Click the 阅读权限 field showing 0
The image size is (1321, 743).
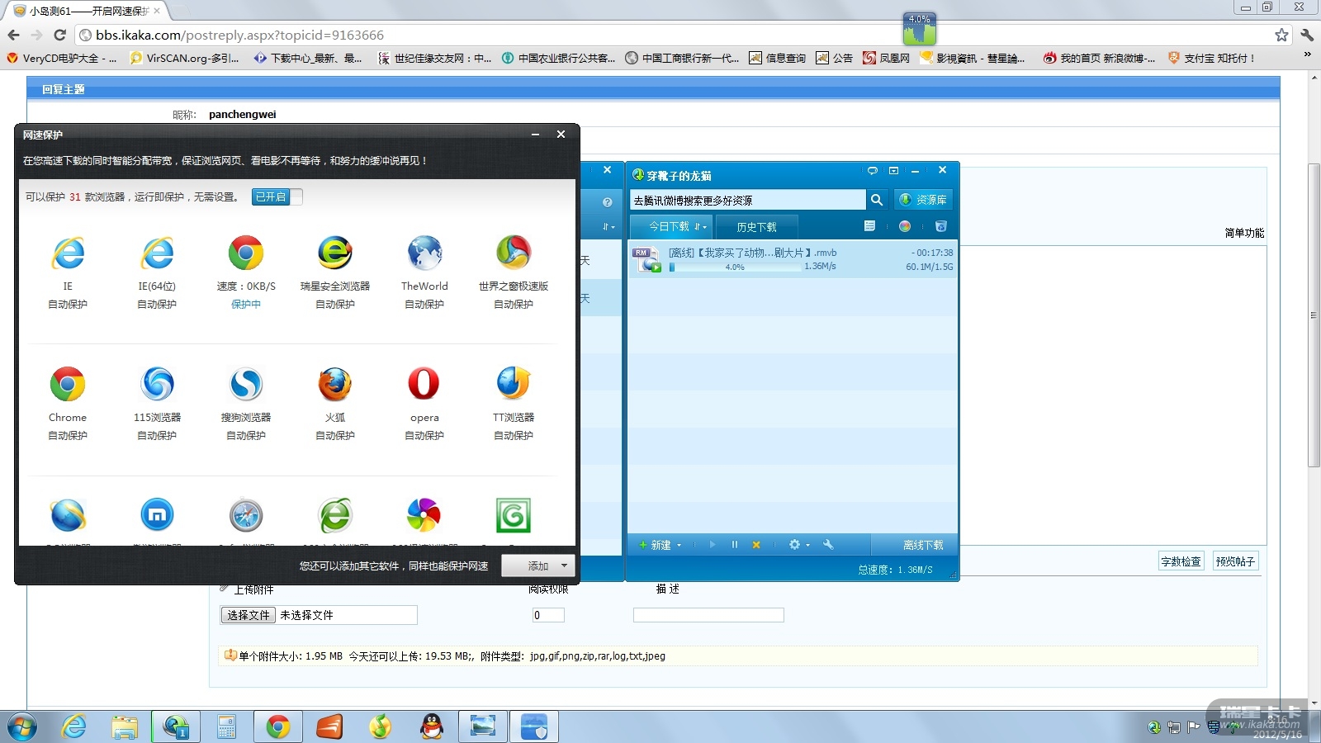pos(548,615)
